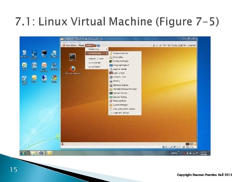Open desktop shortcut right of CMD
243x182 pixels.
point(54,54)
